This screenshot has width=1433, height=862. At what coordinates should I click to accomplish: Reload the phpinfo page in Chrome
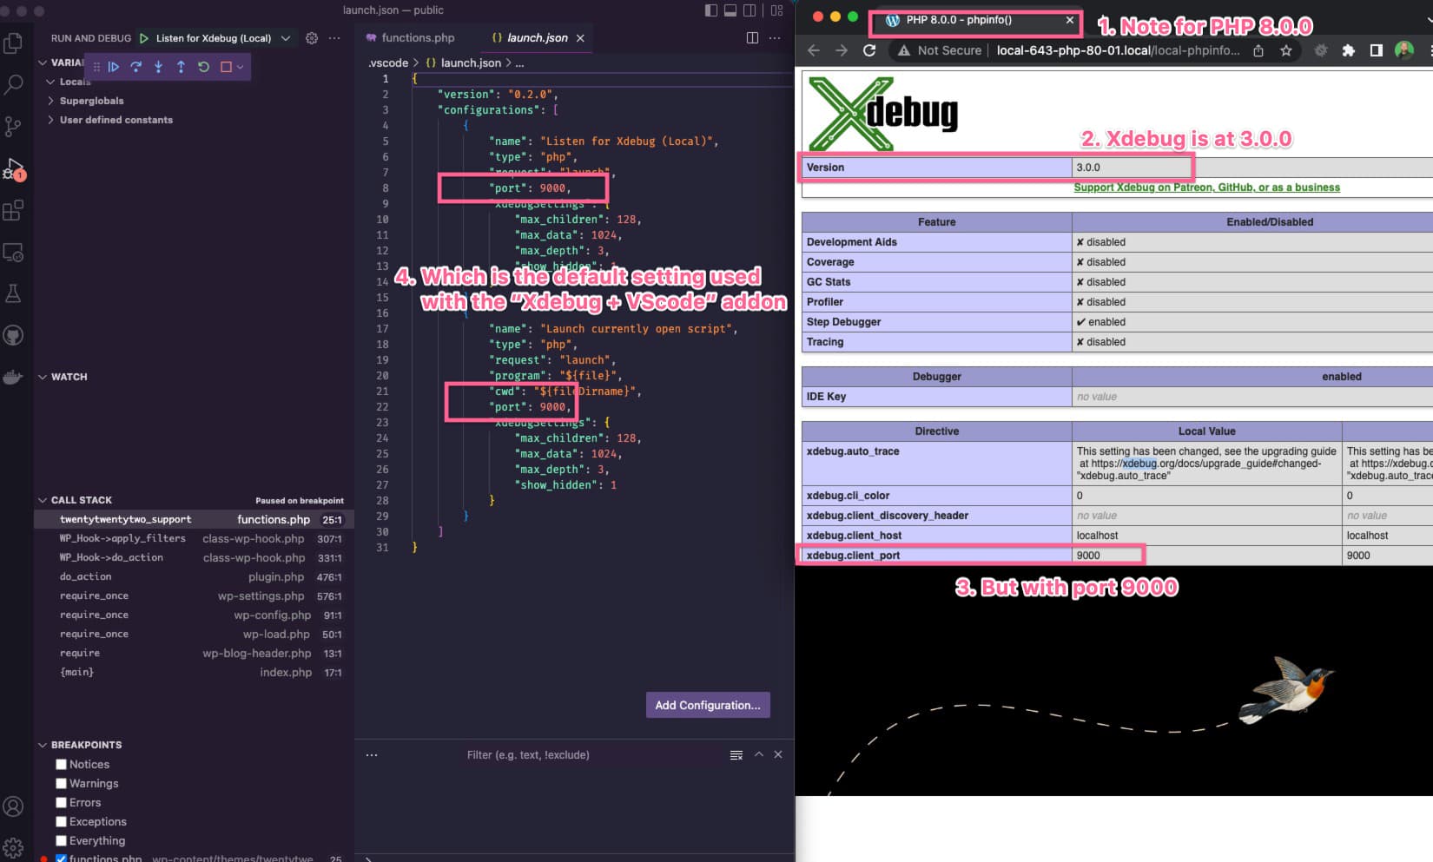pos(869,50)
